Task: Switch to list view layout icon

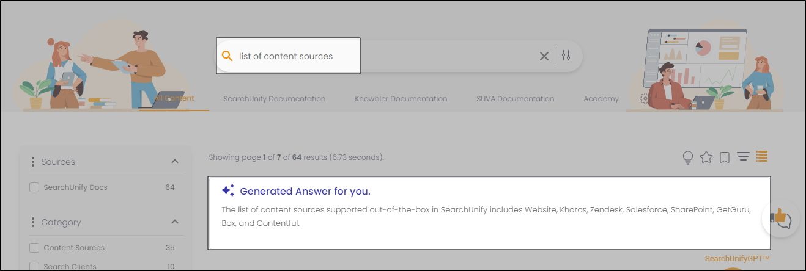Action: point(761,157)
